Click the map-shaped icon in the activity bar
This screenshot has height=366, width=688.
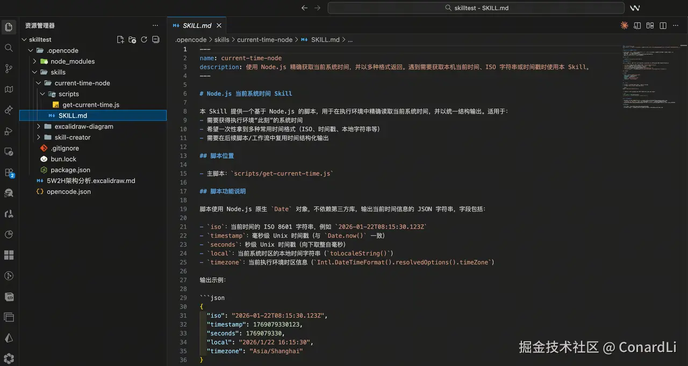[9, 89]
